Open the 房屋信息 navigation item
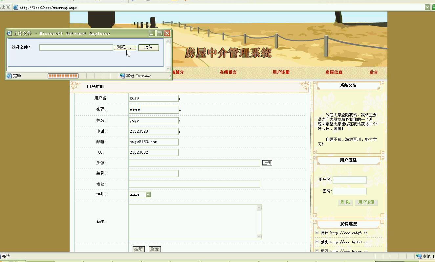This screenshot has height=262, width=435. (x=334, y=72)
